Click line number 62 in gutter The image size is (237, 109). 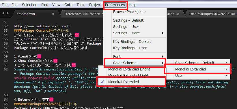pyautogui.click(x=5, y=69)
